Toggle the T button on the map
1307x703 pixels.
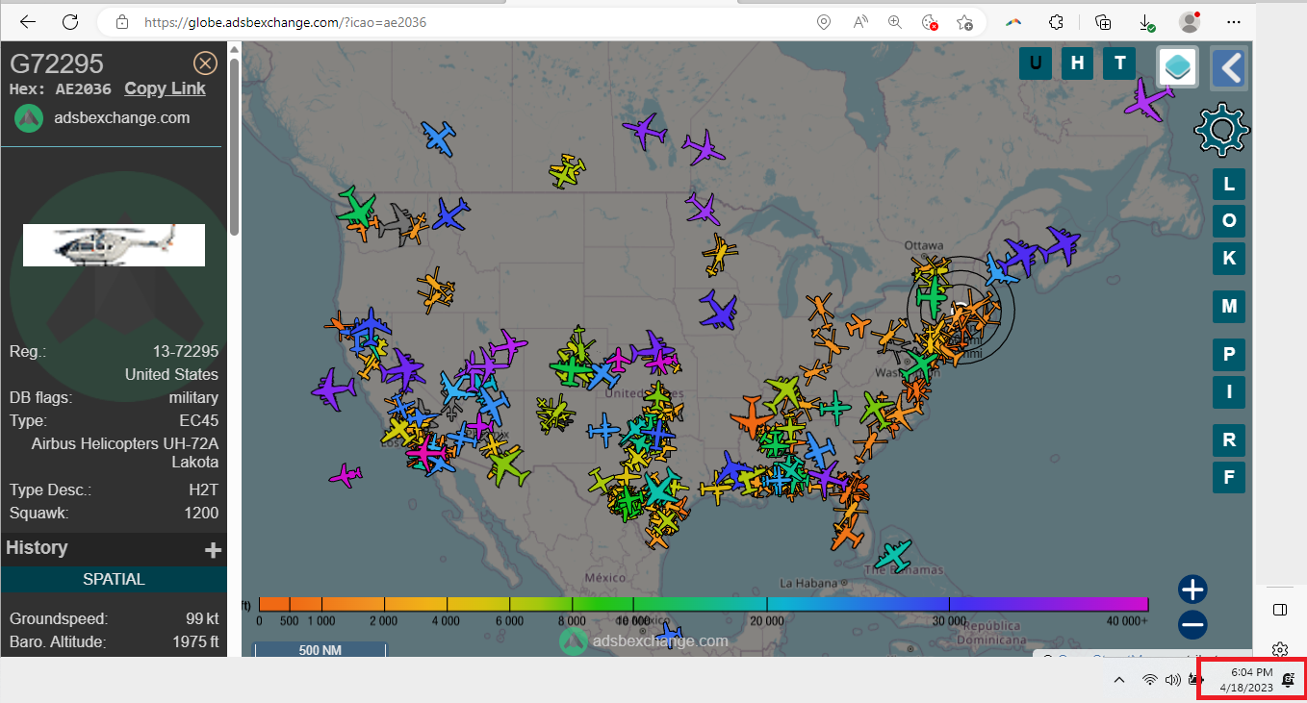[x=1119, y=63]
